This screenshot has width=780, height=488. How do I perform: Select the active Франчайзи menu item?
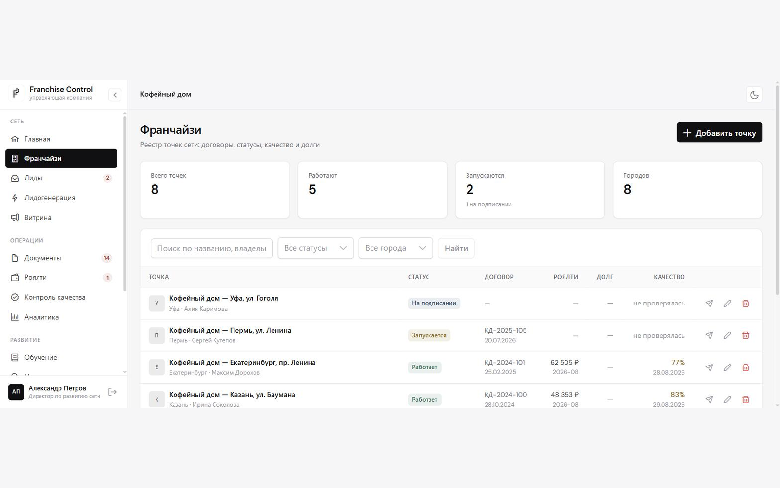click(x=61, y=159)
